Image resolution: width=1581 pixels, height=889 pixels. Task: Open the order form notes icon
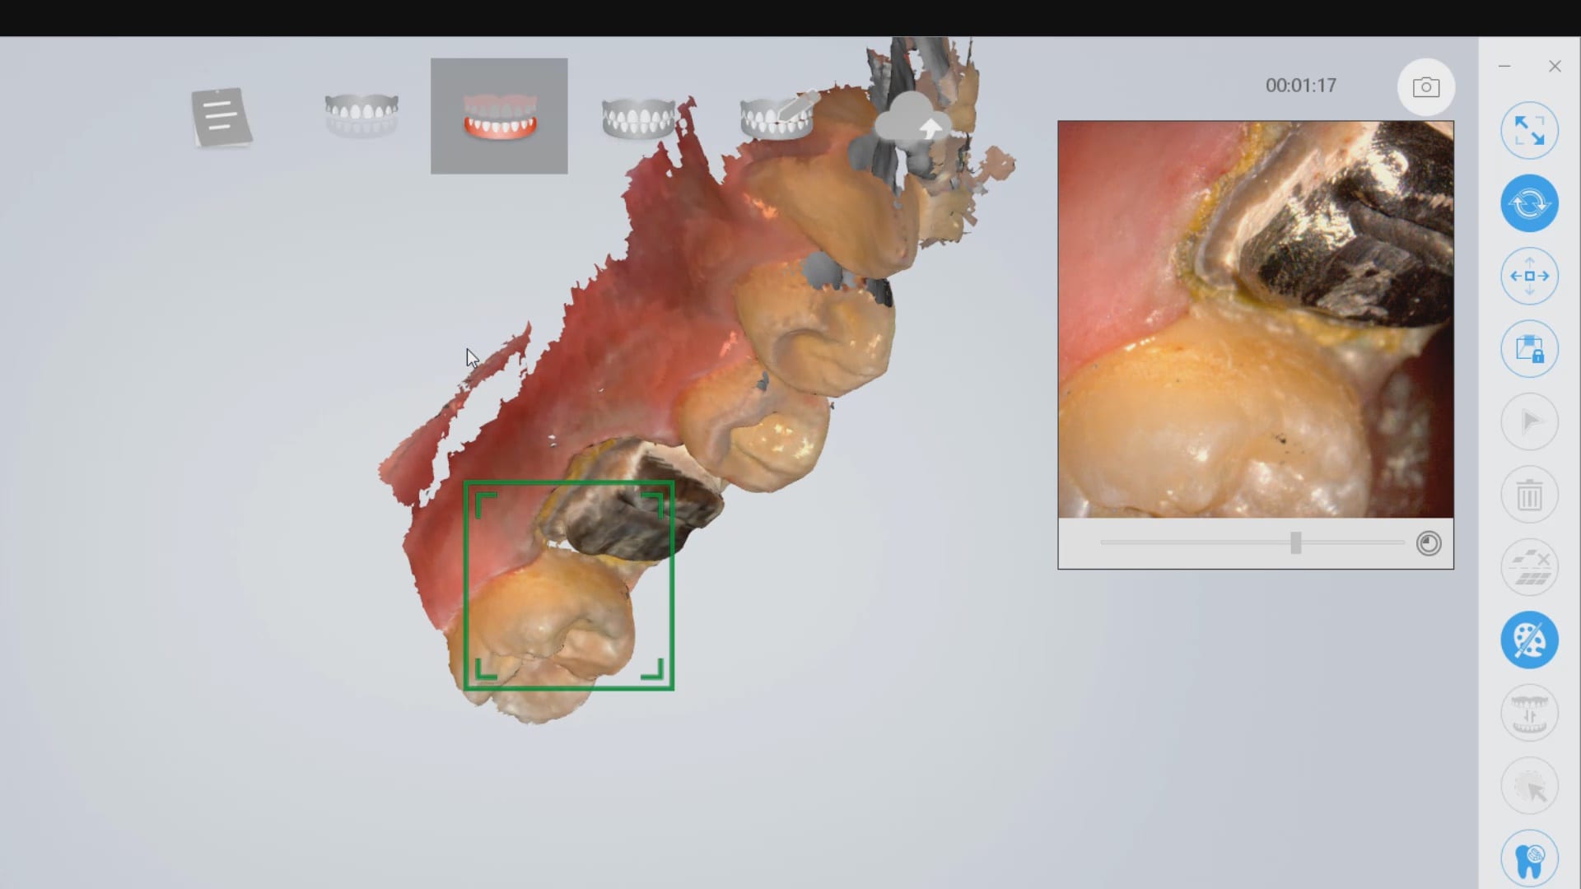(x=221, y=117)
